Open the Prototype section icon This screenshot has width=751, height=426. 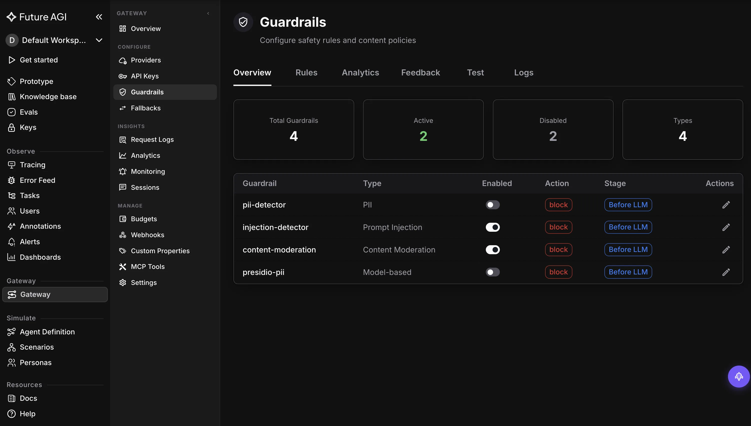click(x=12, y=81)
